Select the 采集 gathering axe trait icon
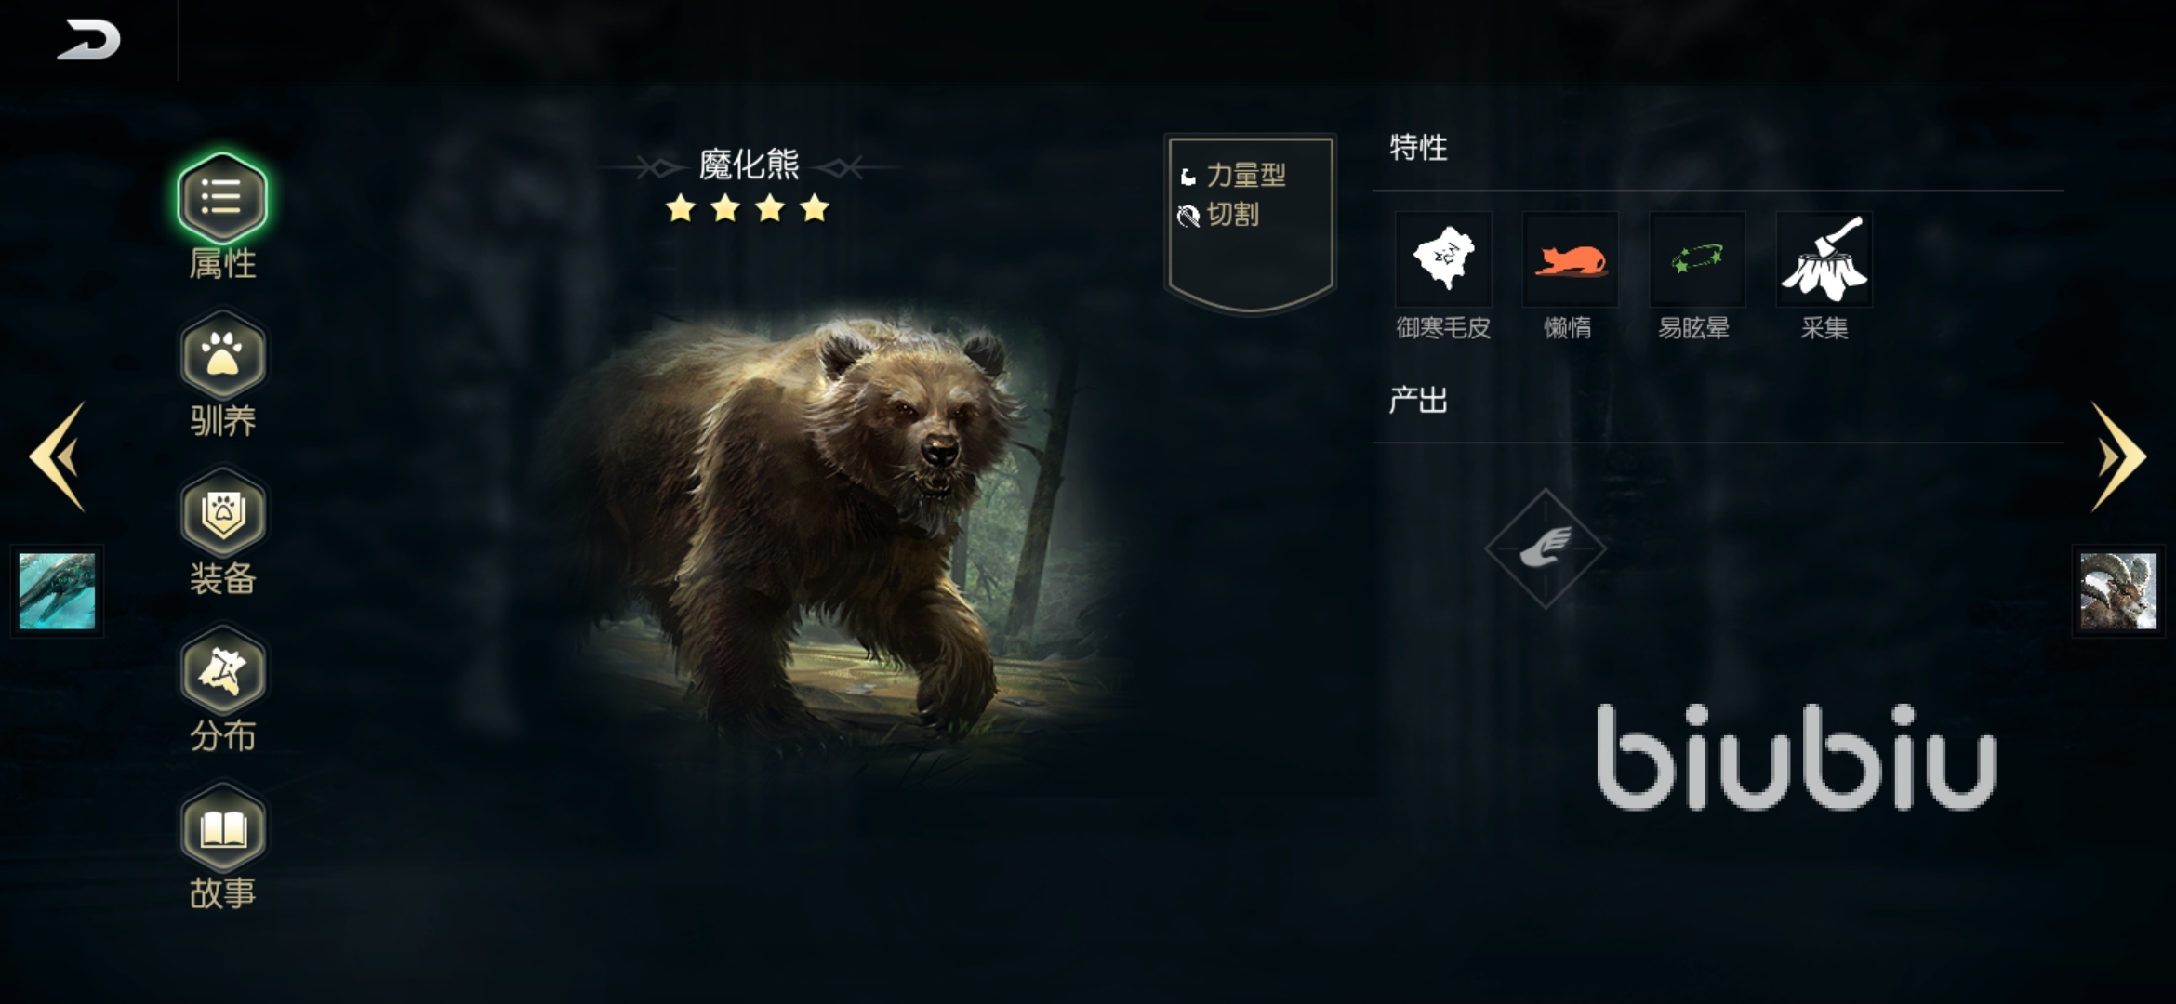Screen dimensions: 2176x1004 coord(1824,259)
